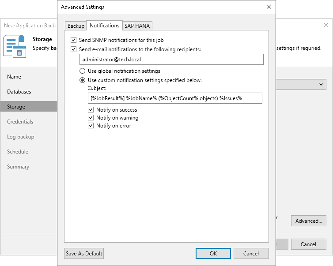Open the Schedule wizard step
The width and height of the screenshot is (333, 266).
(x=18, y=152)
